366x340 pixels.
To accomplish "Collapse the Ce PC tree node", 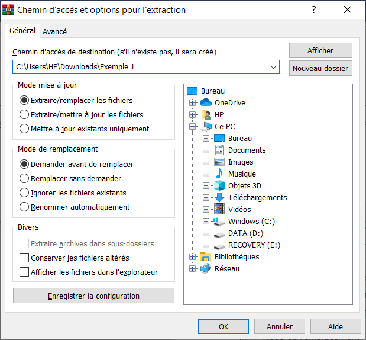I will click(x=192, y=127).
